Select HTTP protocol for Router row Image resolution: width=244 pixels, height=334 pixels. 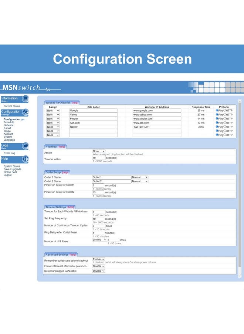225,127
